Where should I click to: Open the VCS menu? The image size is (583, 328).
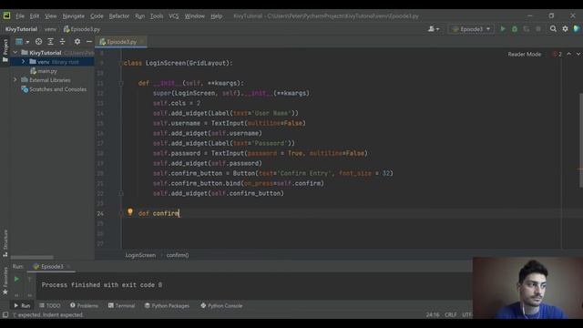(x=174, y=16)
